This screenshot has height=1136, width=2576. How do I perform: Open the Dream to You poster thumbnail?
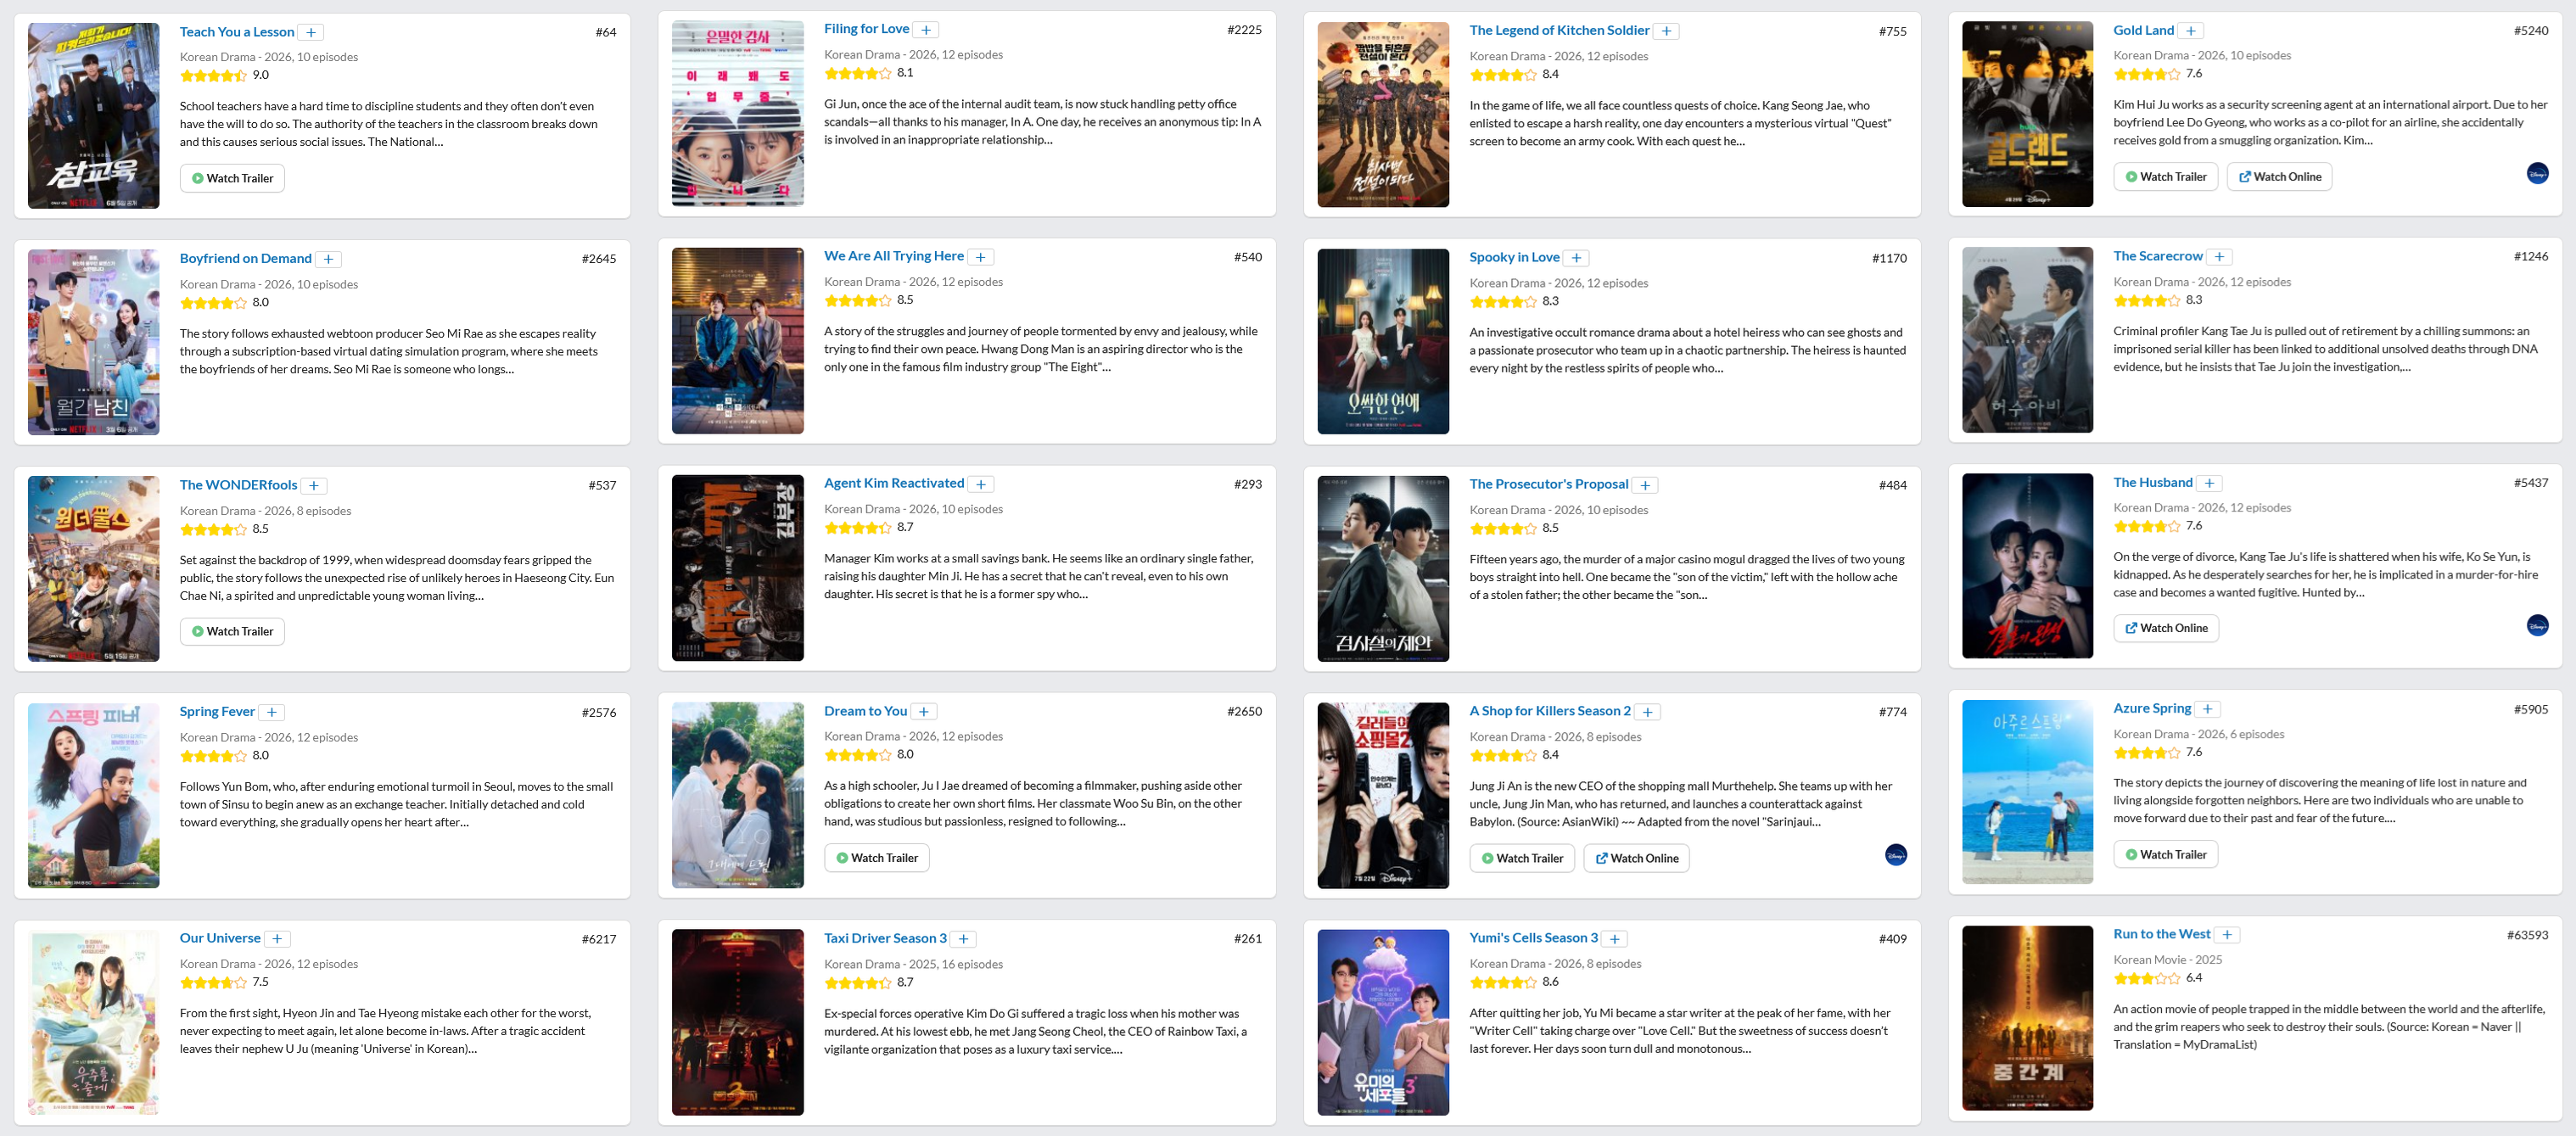pyautogui.click(x=738, y=795)
